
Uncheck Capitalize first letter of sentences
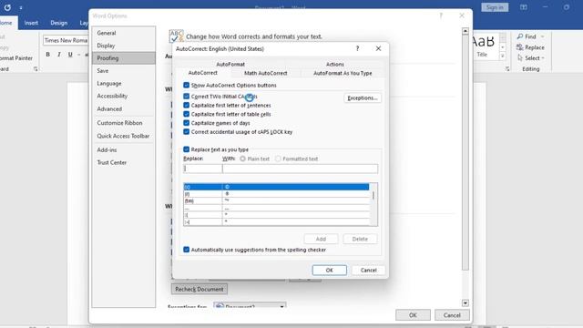[x=186, y=106]
